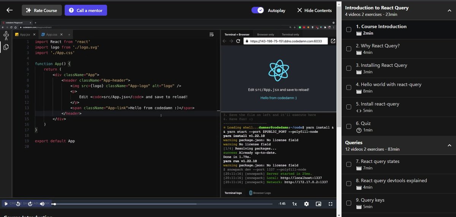Click the Call a mentor button
The image size is (456, 217).
[86, 11]
